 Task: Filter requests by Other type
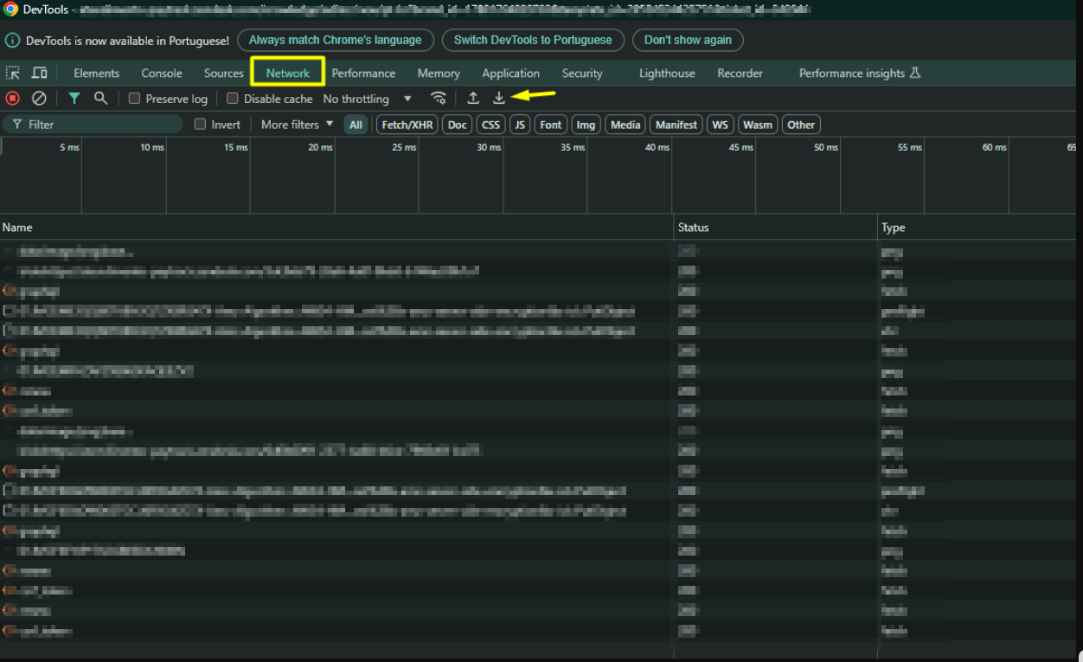point(801,125)
